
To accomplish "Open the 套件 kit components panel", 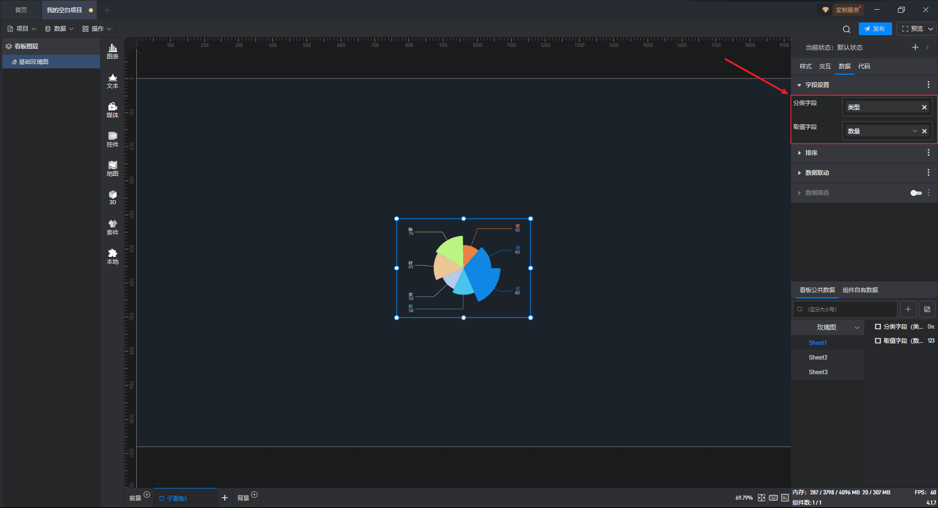I will click(x=112, y=227).
